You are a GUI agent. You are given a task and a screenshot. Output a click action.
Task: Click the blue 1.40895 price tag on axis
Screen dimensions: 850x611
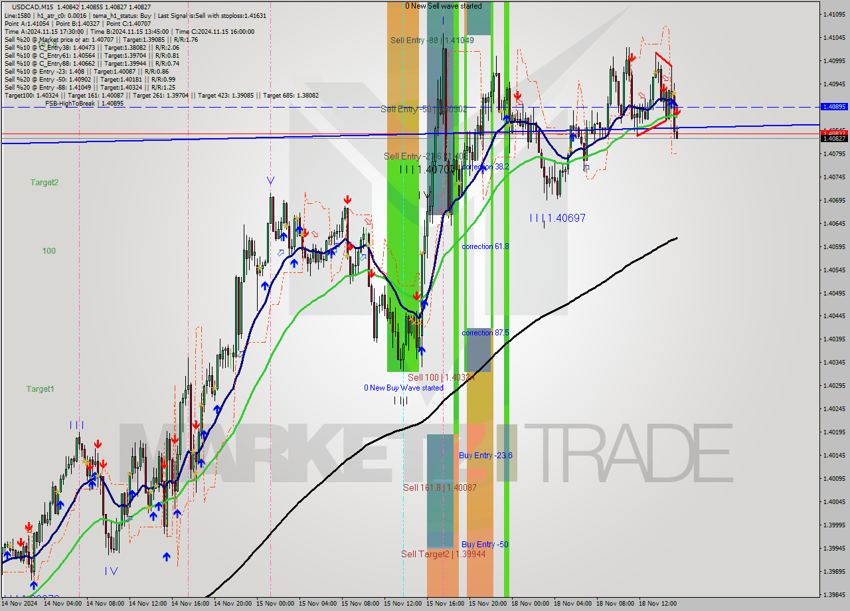click(x=834, y=107)
